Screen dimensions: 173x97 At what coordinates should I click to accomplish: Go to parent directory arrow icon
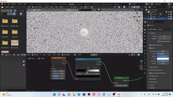pyautogui.click(x=8, y=11)
